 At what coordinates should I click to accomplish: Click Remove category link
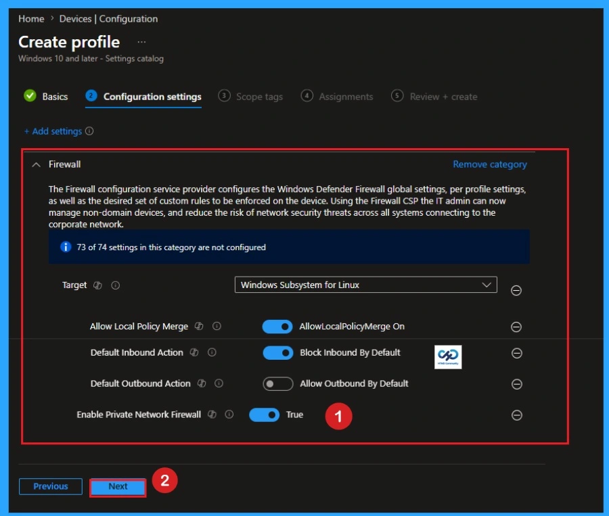490,164
